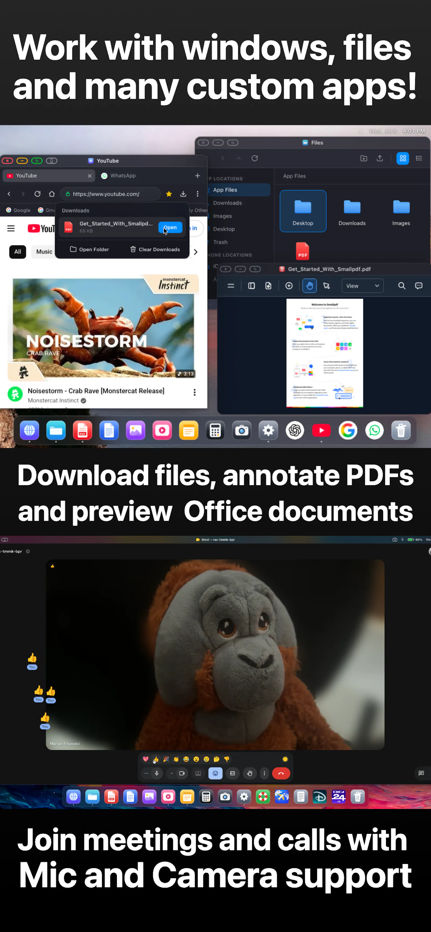The width and height of the screenshot is (431, 932).
Task: Click the PDF page bookmark icon
Action: [x=268, y=286]
